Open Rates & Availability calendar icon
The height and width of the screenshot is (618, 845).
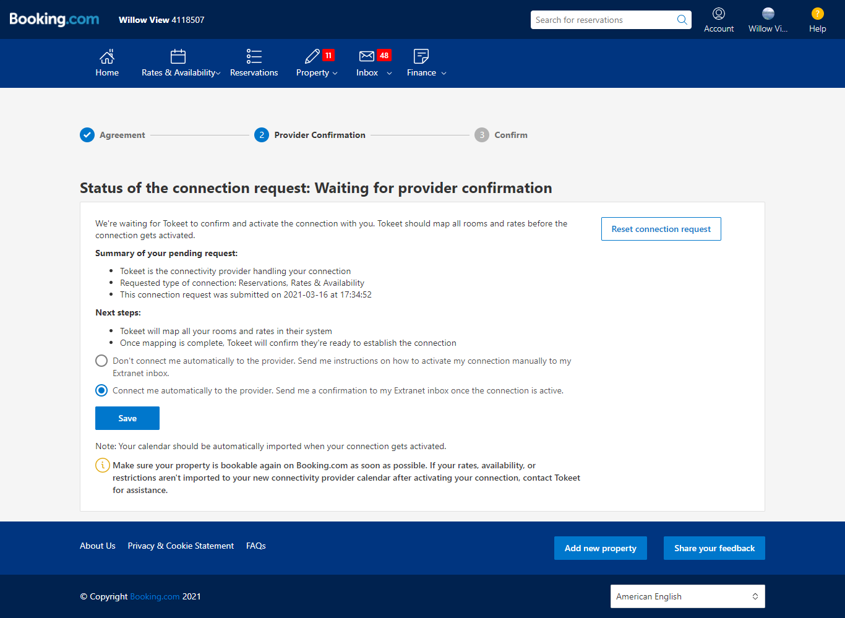(x=178, y=56)
